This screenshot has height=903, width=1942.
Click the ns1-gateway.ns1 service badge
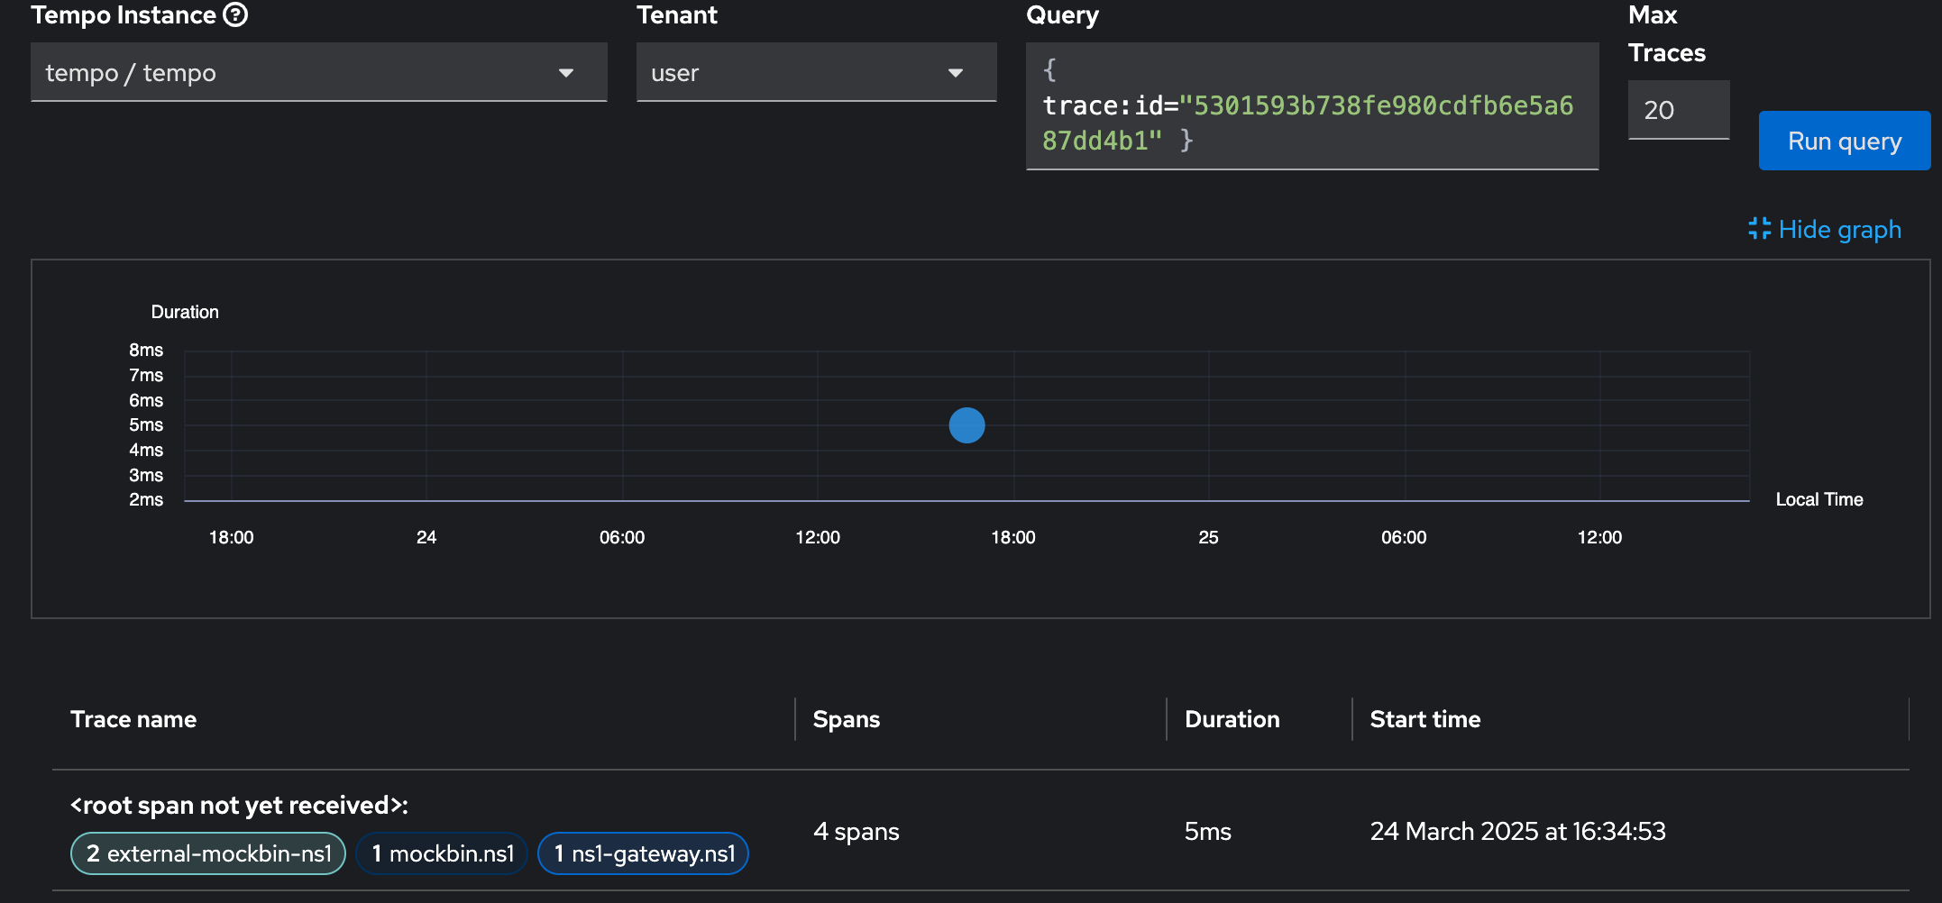tap(643, 853)
